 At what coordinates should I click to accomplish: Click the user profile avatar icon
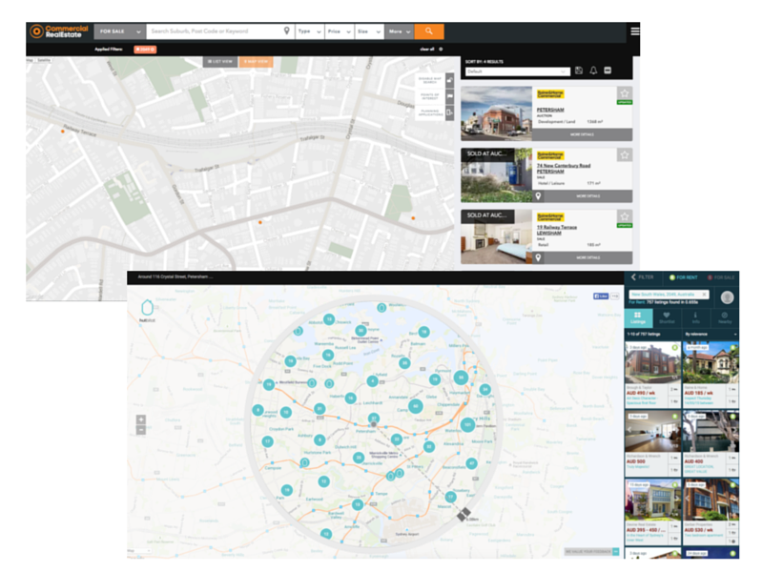[x=728, y=297]
